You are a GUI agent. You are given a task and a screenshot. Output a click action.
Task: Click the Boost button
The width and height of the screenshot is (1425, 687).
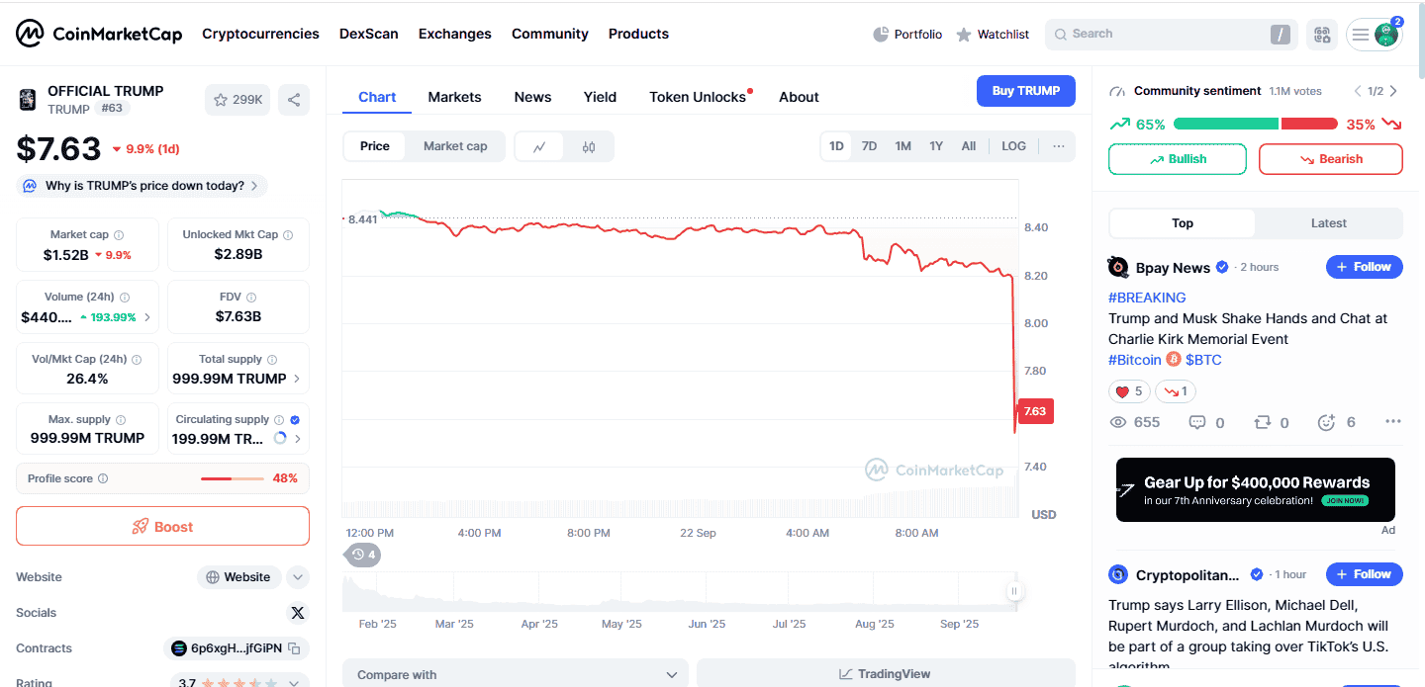point(162,526)
